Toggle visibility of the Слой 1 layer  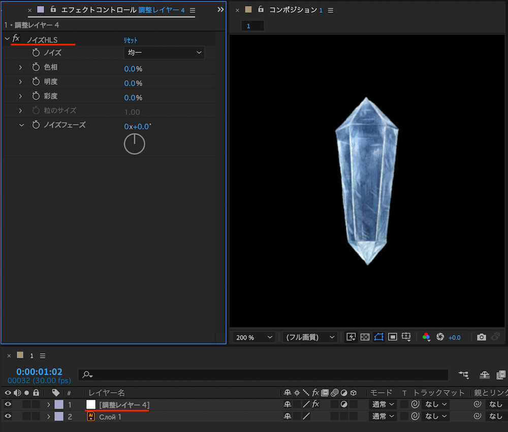[8, 416]
